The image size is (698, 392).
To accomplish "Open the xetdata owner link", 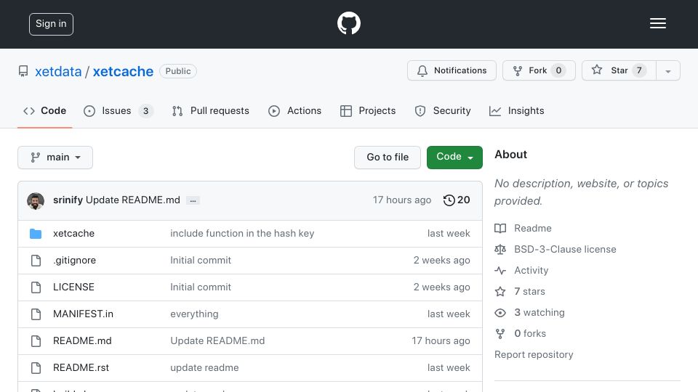I will (58, 72).
